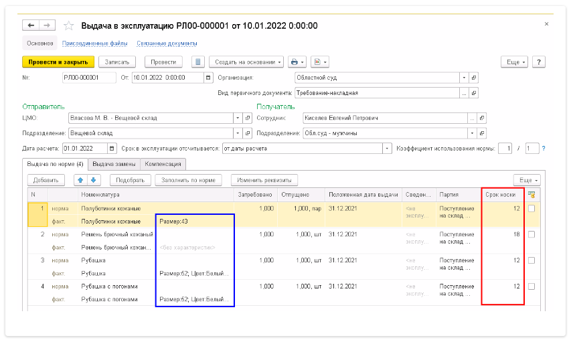
Task: Add document to favorites with star icon
Action: coord(68,25)
